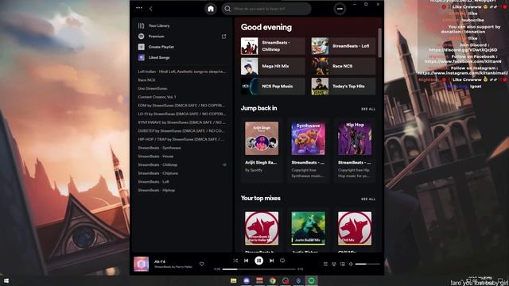Open the Content Creator, Vol. 1 playlist
Image resolution: width=509 pixels, height=286 pixels.
pyautogui.click(x=157, y=97)
